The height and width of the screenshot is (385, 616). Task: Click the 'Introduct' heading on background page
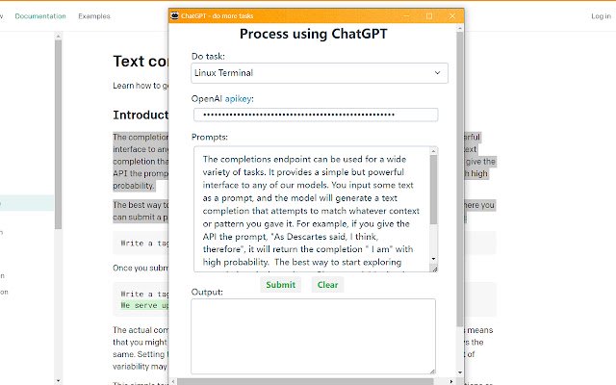click(x=141, y=115)
